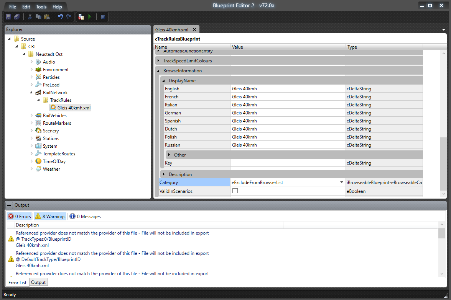This screenshot has width=451, height=300.
Task: Click the Stop square toolbar icon
Action: (103, 17)
